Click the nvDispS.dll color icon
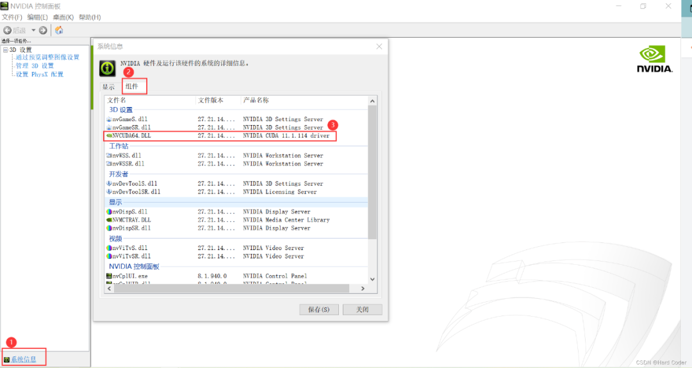Viewport: 692px width, 368px height. tap(109, 212)
